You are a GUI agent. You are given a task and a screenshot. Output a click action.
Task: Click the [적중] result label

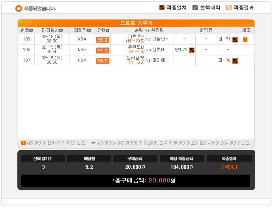[x=230, y=167]
